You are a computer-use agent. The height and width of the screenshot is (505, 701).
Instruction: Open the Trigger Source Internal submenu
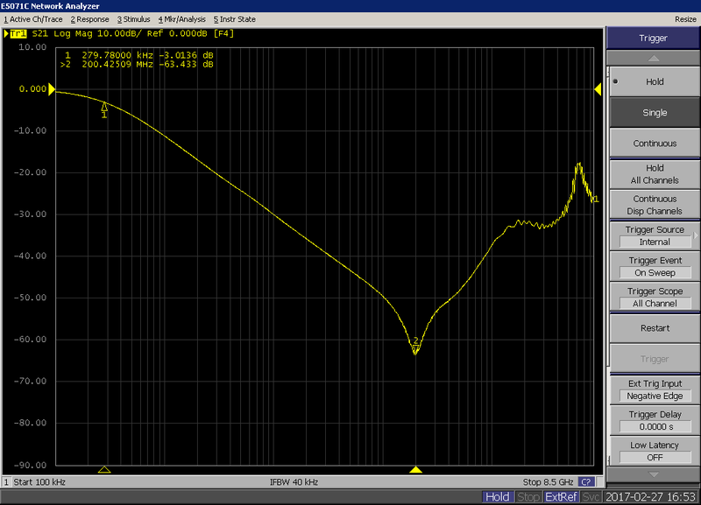[653, 235]
